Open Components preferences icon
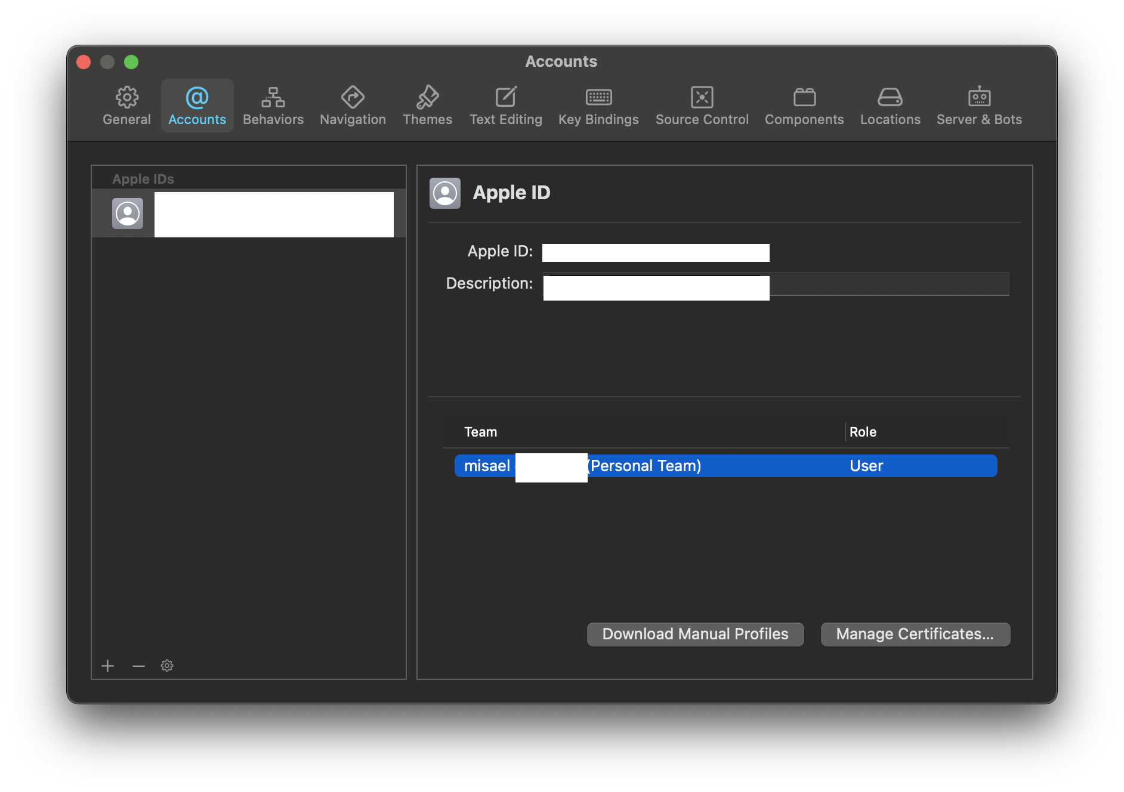 click(804, 97)
